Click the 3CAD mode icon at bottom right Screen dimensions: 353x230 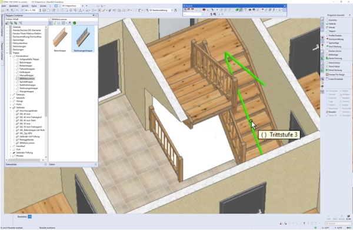tap(348, 217)
